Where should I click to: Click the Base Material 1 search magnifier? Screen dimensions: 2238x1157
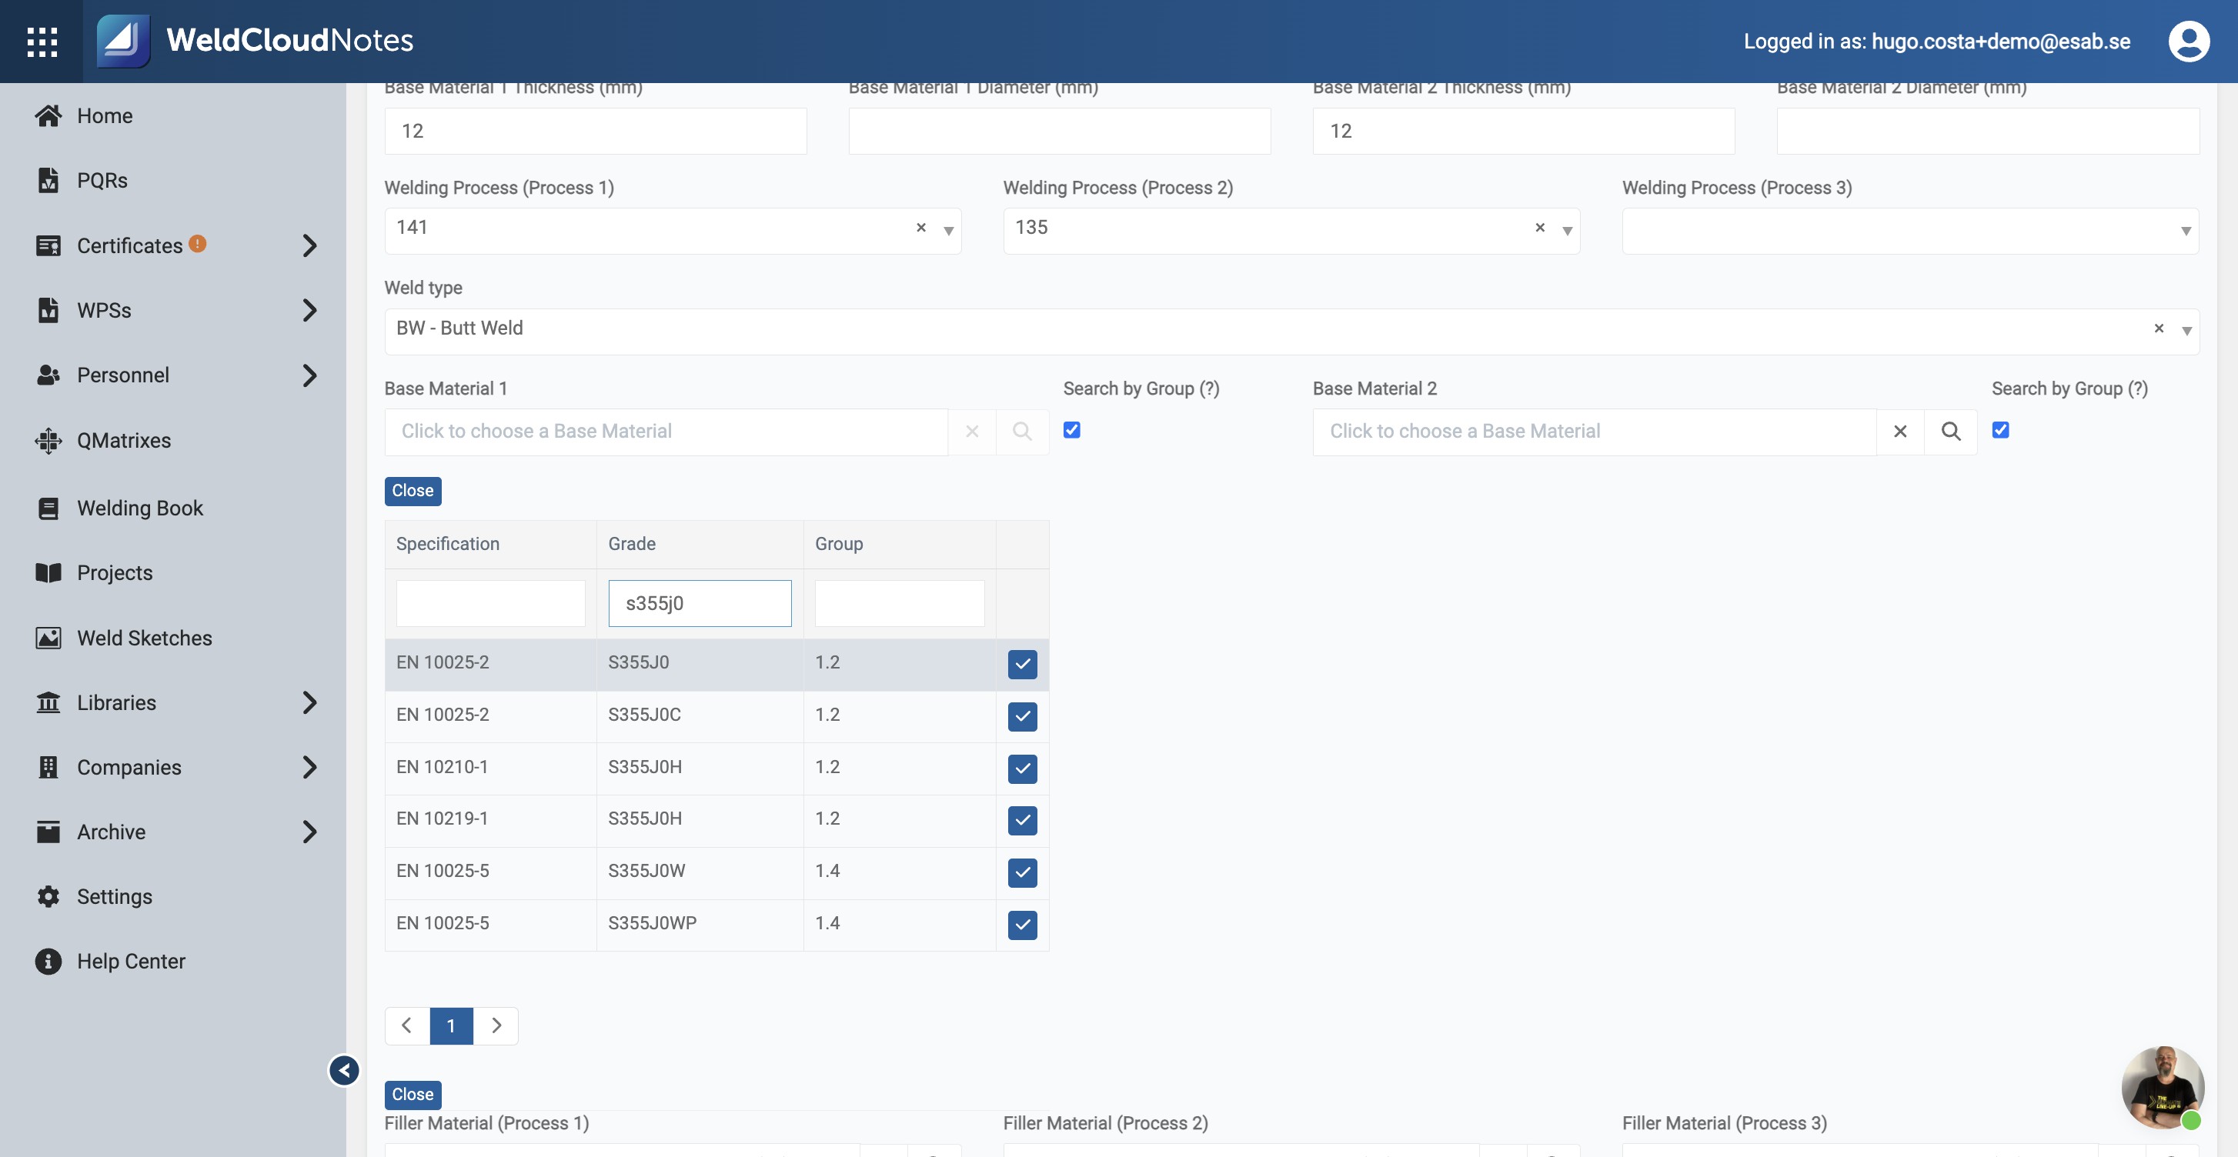click(1023, 432)
